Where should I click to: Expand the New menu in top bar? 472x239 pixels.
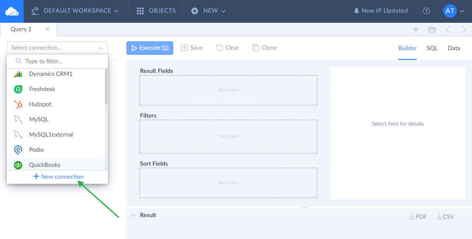(x=209, y=11)
